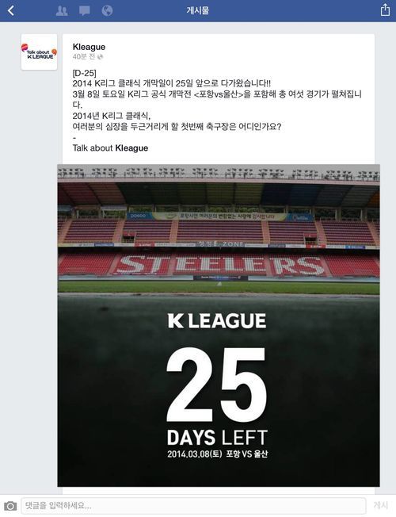Tap the <포항vs울산> opening match text
396x517 pixels.
pos(219,94)
